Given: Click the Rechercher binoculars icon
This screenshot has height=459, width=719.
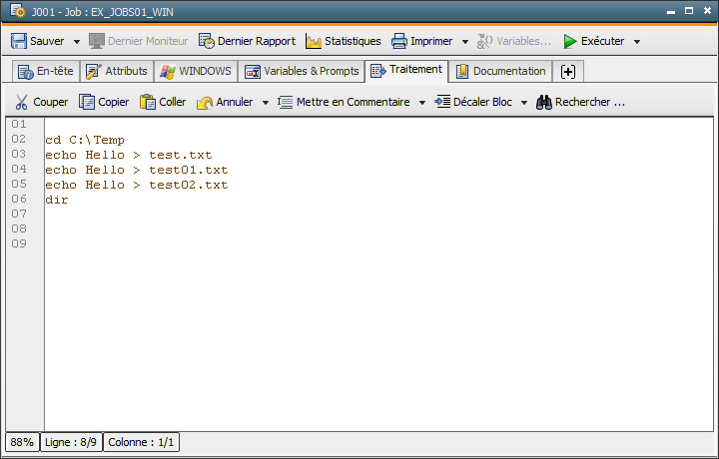Looking at the screenshot, I should [x=544, y=102].
